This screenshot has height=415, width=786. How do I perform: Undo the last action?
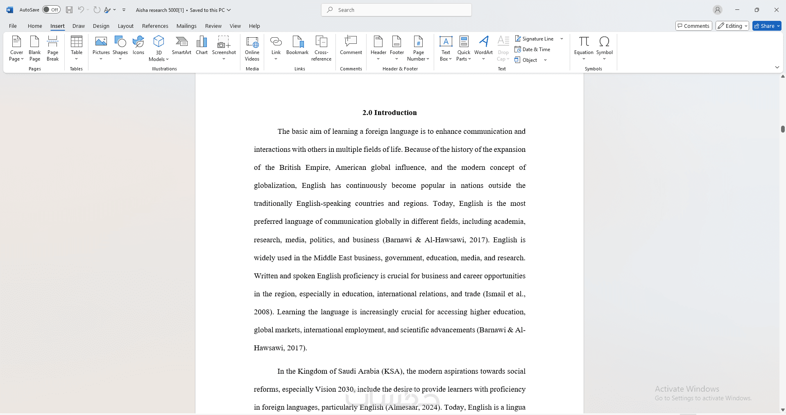81,10
